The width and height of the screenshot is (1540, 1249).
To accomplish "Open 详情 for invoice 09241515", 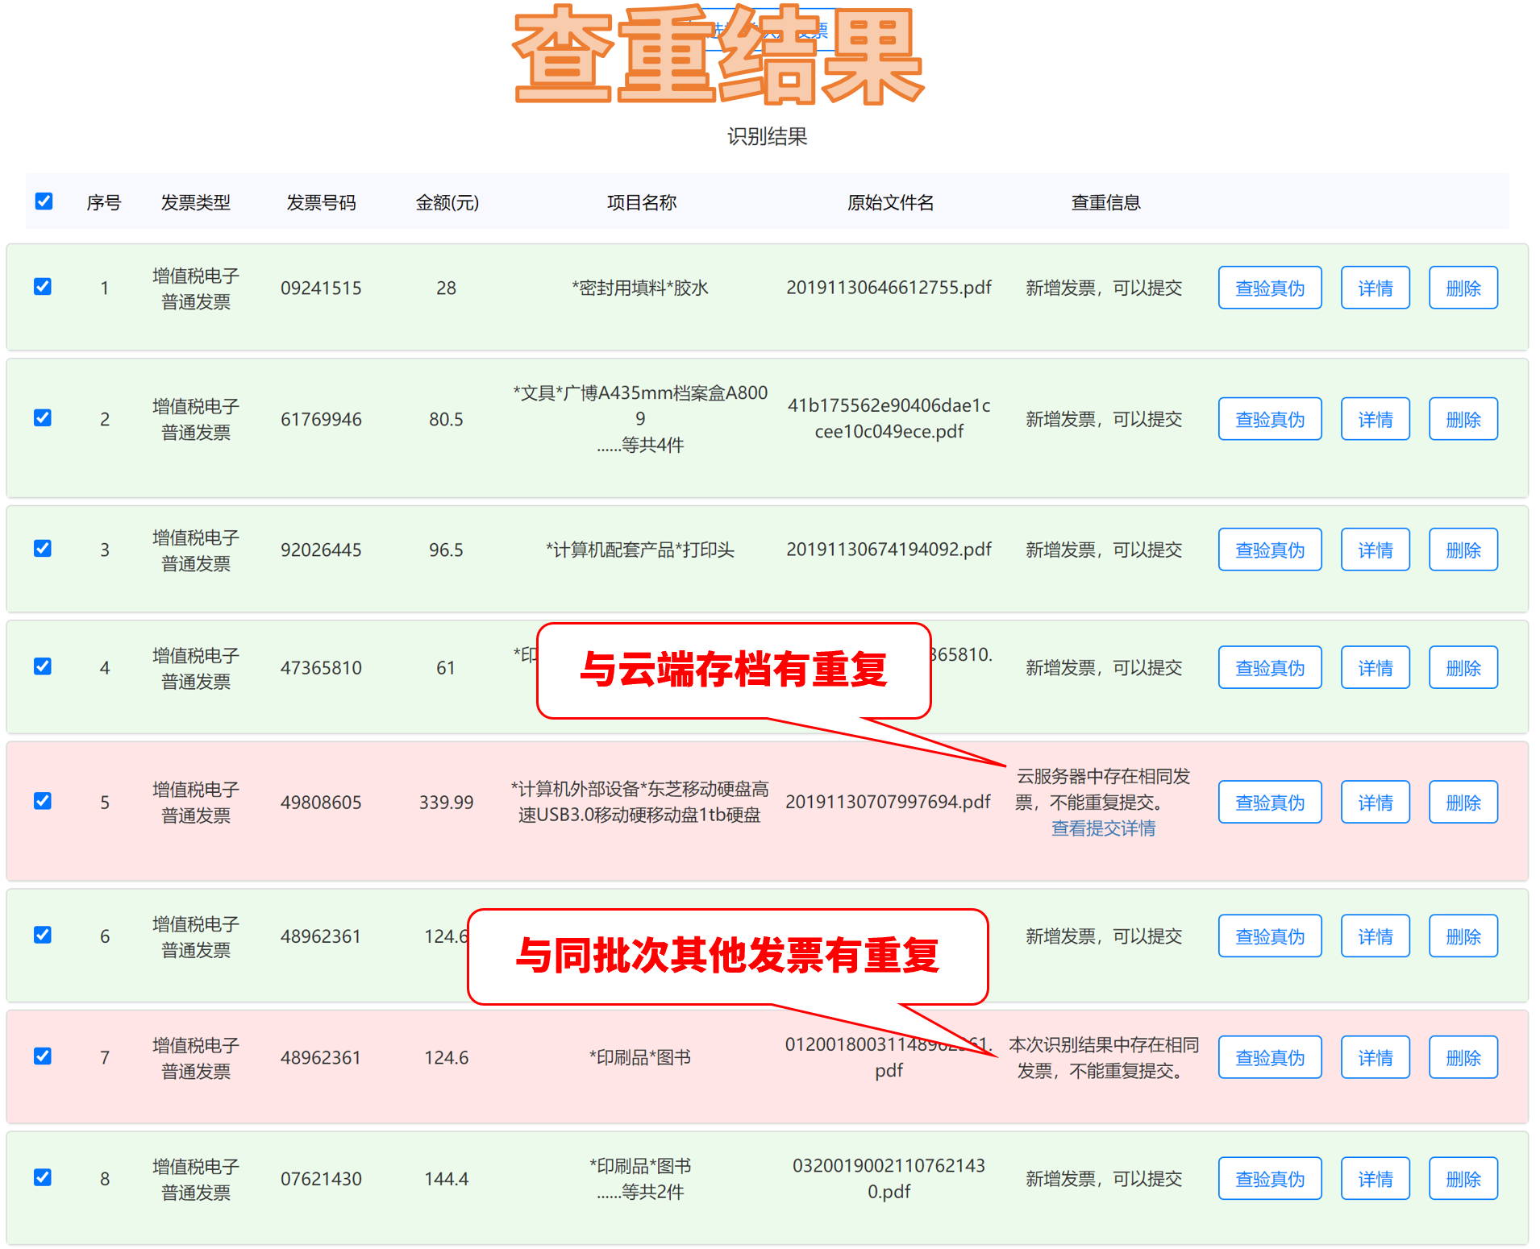I will 1375,288.
